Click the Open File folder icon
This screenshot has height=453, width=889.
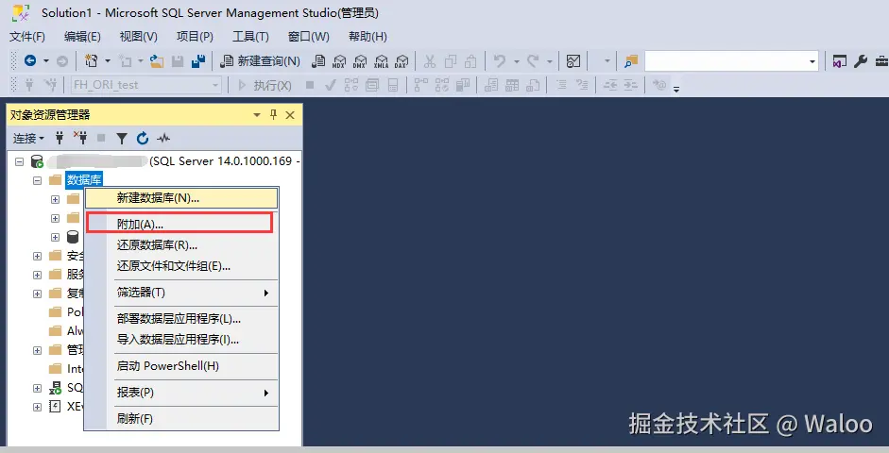pyautogui.click(x=157, y=60)
